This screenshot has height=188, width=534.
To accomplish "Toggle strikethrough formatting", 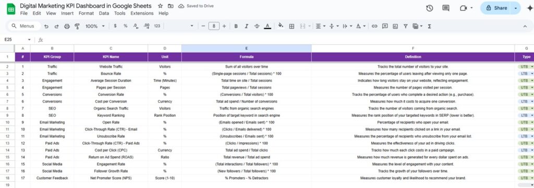I will pos(257,26).
